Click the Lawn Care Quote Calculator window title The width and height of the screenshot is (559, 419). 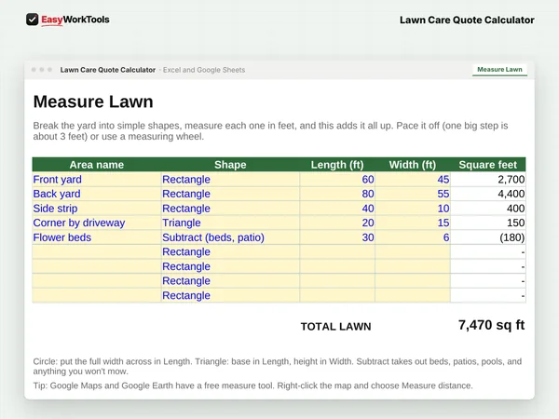[108, 70]
